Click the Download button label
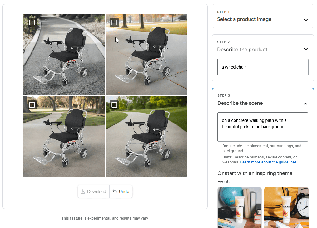The width and height of the screenshot is (317, 228). pos(97,192)
